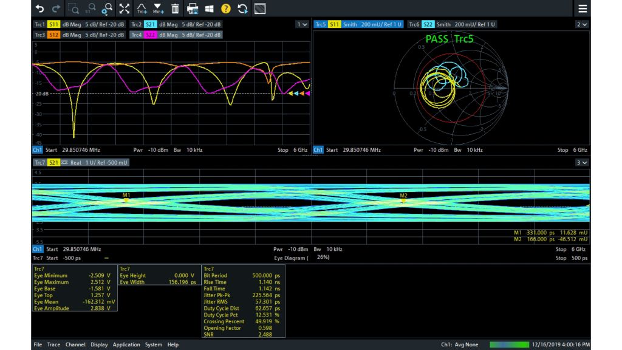Open help with the yellow question mark
The width and height of the screenshot is (622, 350).
click(x=226, y=9)
